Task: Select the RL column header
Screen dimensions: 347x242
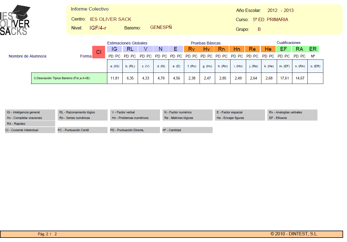Action: (x=130, y=49)
